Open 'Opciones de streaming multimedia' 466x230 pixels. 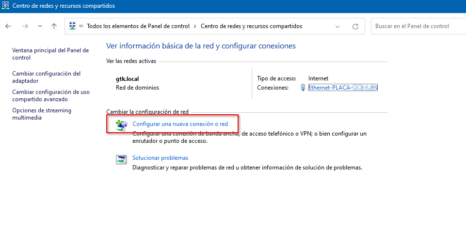[42, 114]
